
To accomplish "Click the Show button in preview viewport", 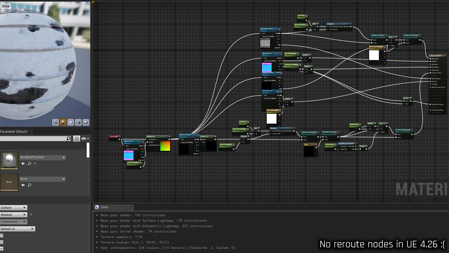I will (6, 6).
